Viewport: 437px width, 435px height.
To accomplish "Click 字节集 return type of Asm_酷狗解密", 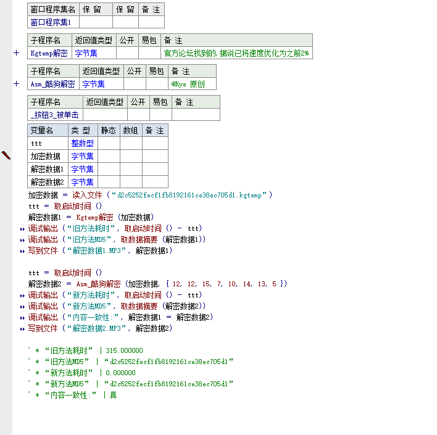I will pos(101,83).
